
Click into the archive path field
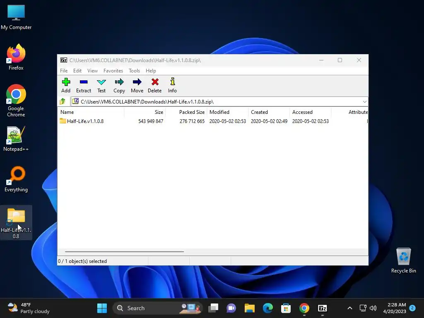[216, 102]
